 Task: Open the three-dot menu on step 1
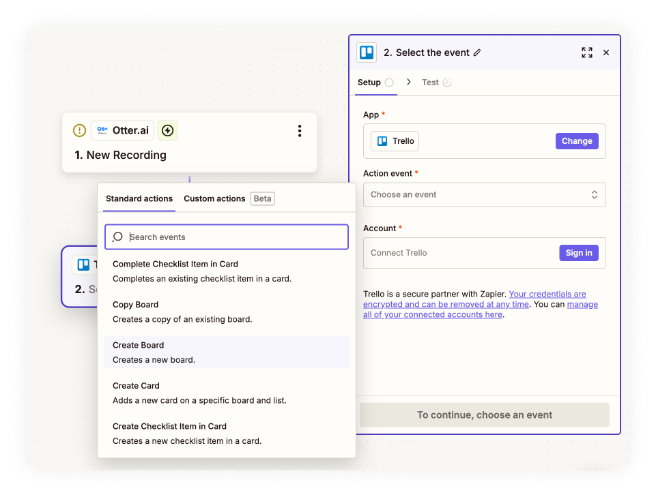point(299,131)
